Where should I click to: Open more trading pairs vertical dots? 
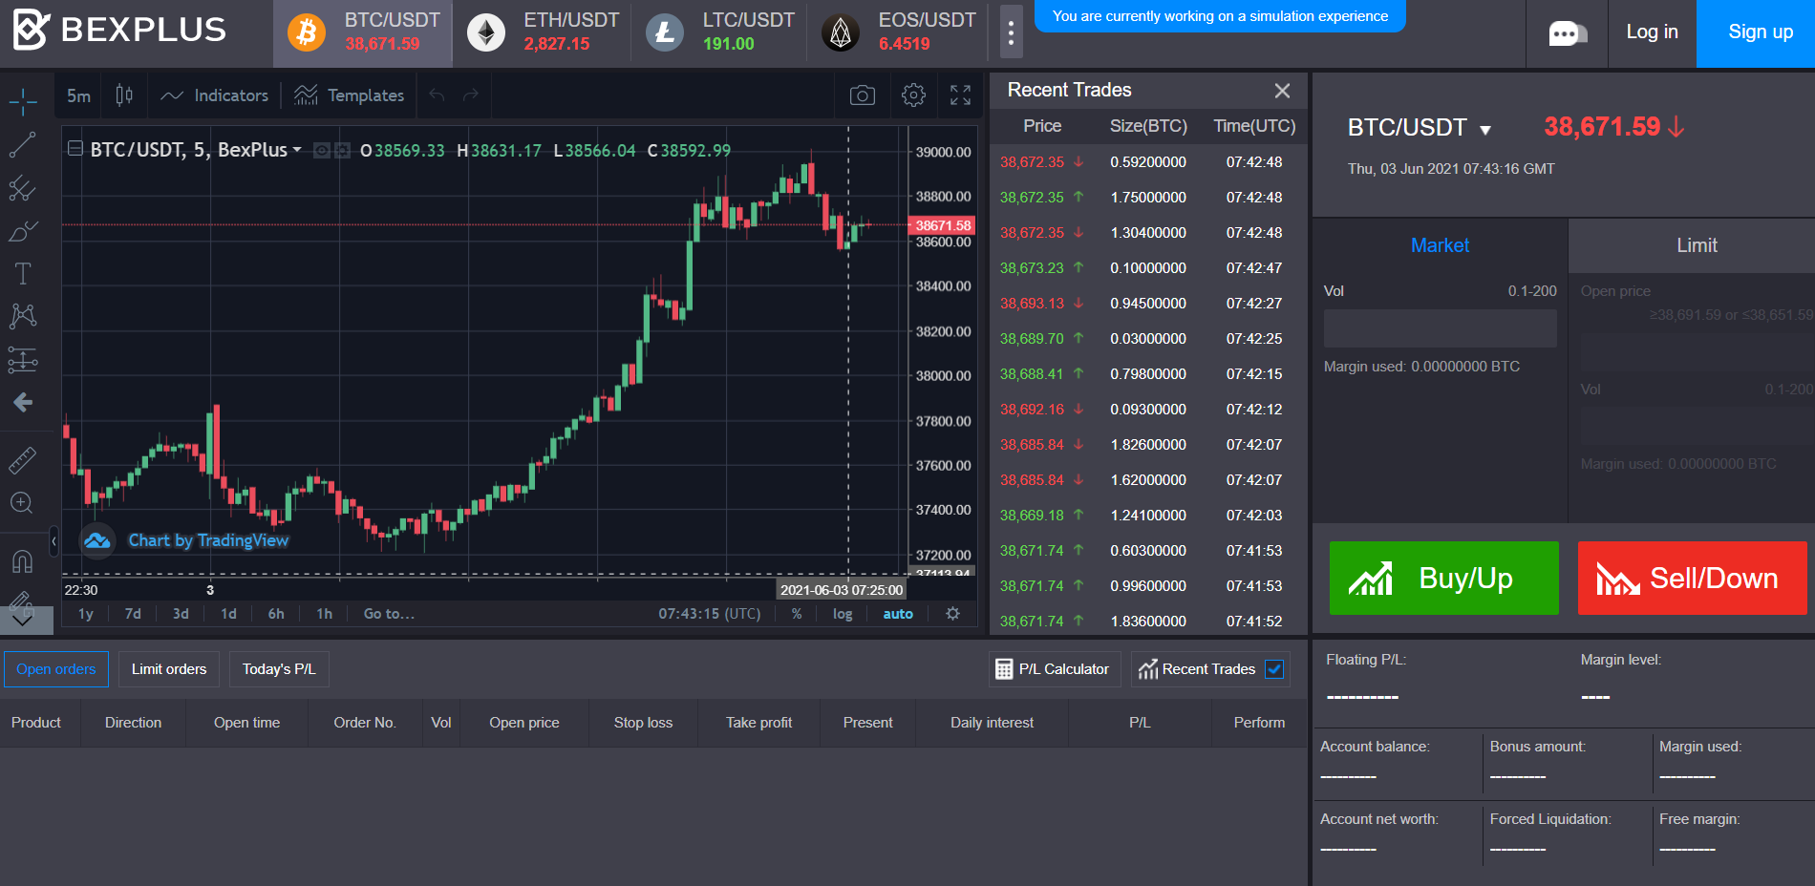(1011, 32)
